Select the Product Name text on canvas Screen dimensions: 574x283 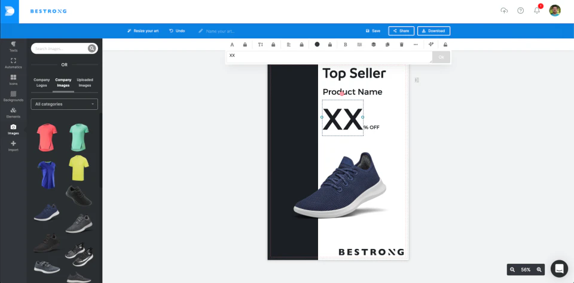tap(352, 92)
